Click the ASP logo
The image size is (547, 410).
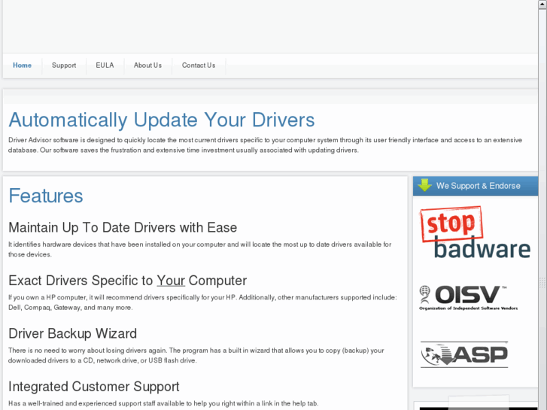464,354
